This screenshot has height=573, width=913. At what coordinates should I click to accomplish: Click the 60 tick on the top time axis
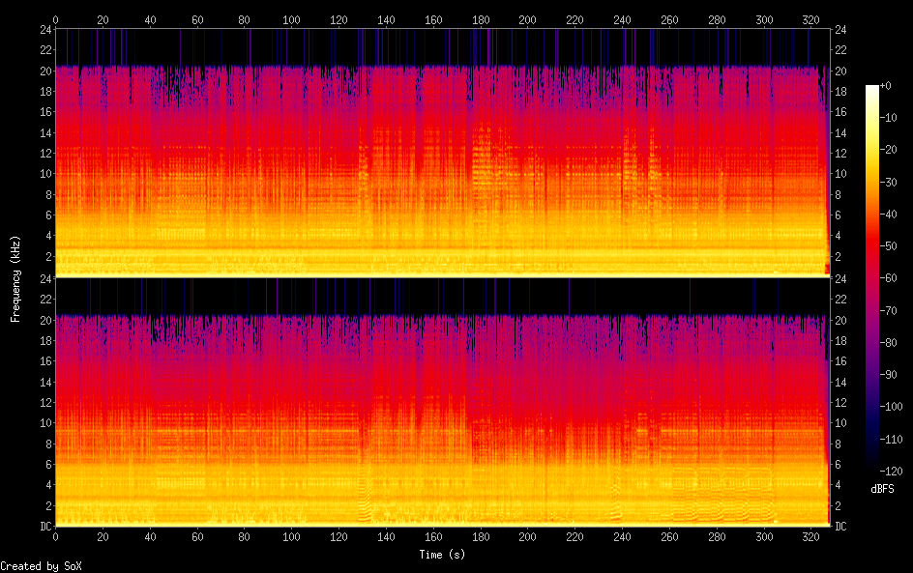pyautogui.click(x=197, y=19)
